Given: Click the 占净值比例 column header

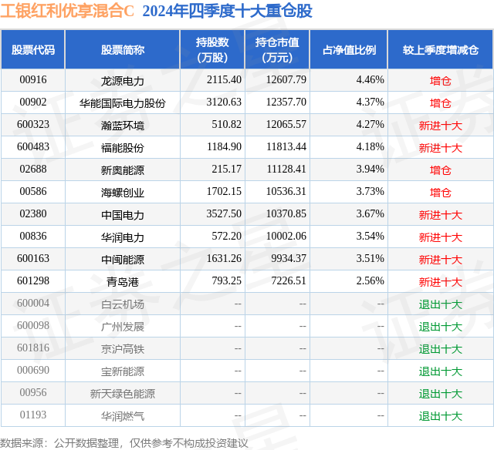Looking at the screenshot, I should click(x=349, y=49).
